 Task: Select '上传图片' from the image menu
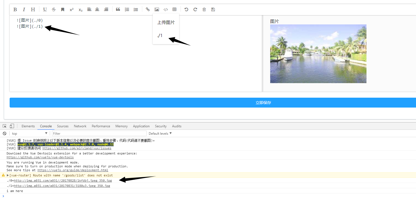tap(166, 22)
